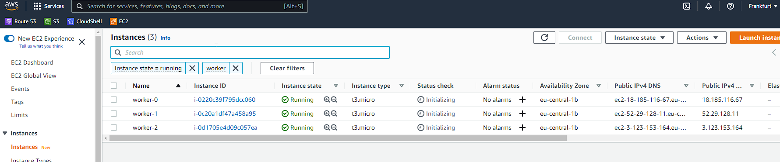Image resolution: width=780 pixels, height=162 pixels.
Task: Open the S3 shortcut
Action: 52,21
